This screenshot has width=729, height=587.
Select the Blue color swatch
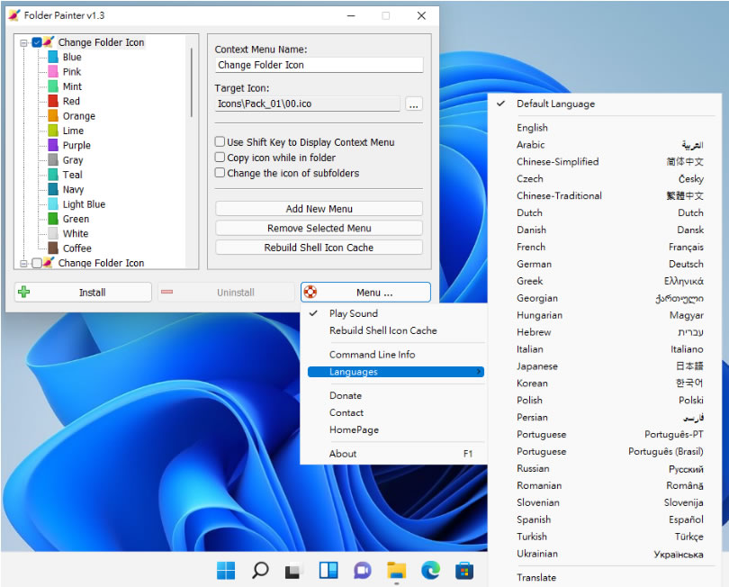[53, 58]
